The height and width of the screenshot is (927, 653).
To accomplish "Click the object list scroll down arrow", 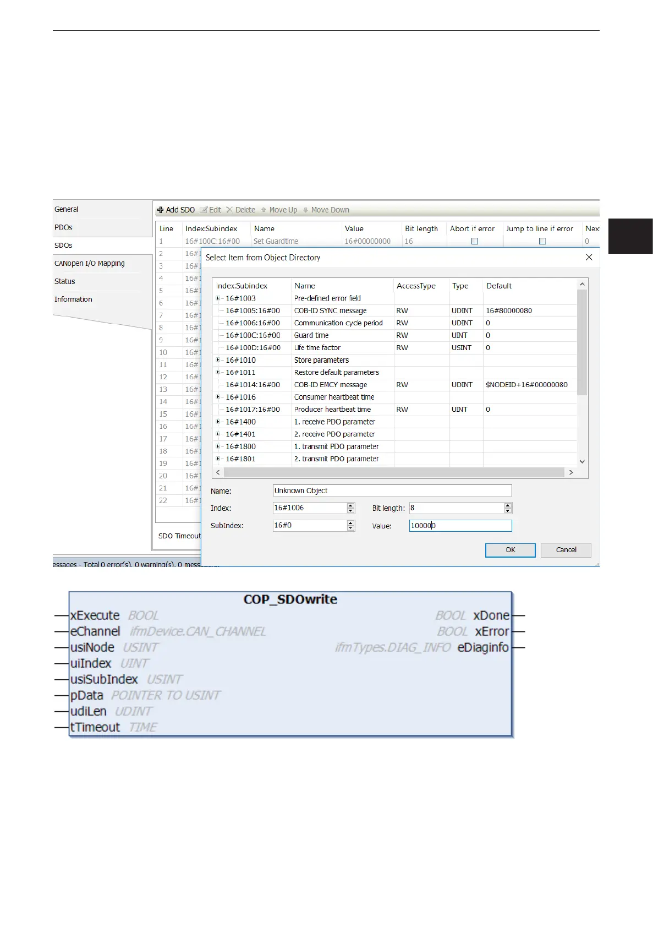I will coord(582,461).
